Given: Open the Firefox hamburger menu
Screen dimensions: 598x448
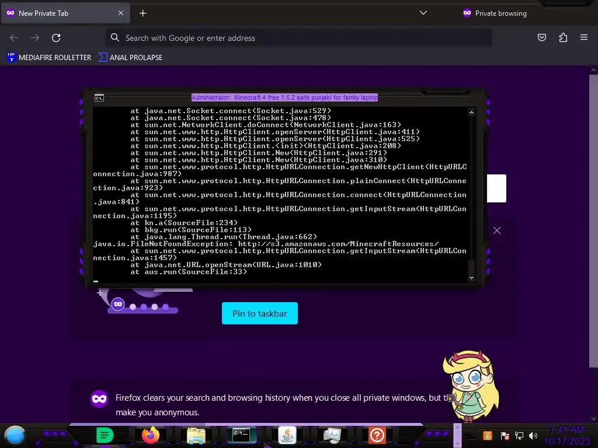Looking at the screenshot, I should 584,37.
